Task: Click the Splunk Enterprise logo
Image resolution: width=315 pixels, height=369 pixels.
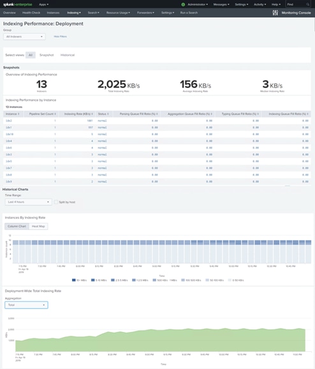Action: coord(18,4)
